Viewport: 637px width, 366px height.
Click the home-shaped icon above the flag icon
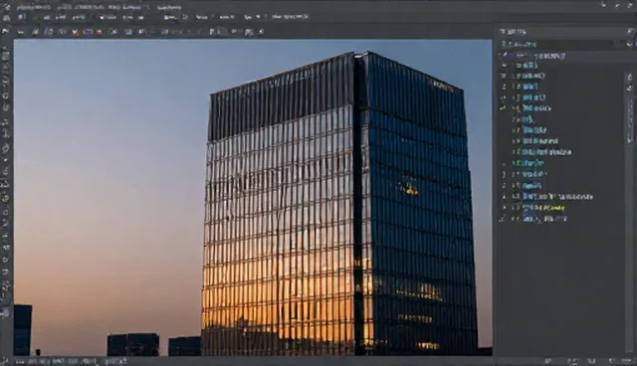pos(6,18)
